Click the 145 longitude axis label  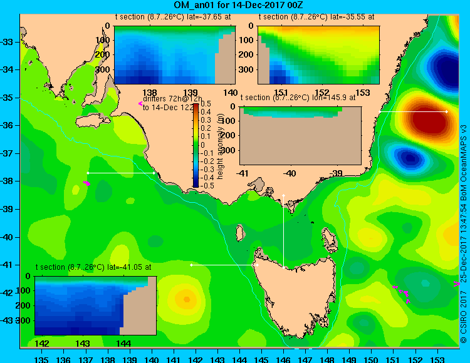click(x=261, y=359)
